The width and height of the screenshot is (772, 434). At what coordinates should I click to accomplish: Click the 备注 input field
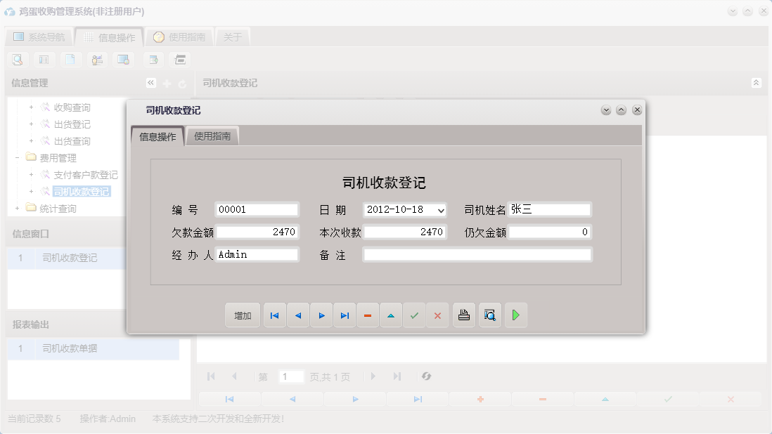point(477,254)
